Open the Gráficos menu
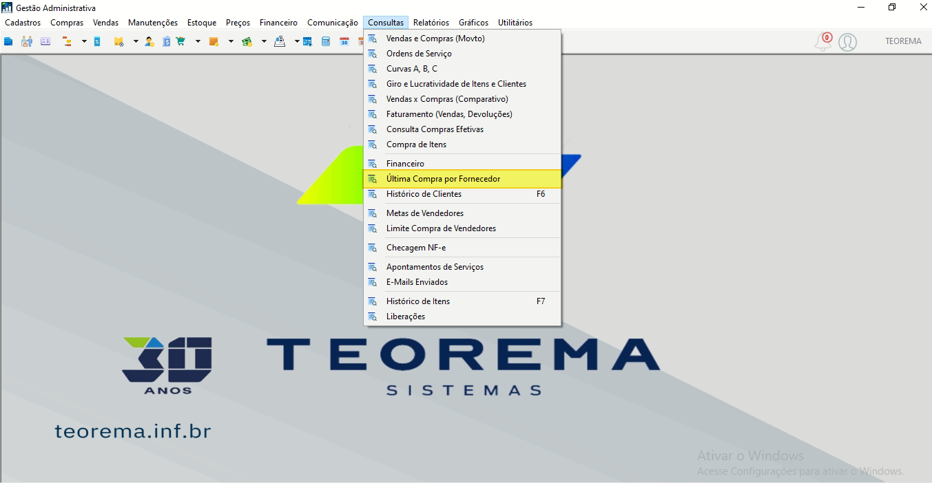 pos(473,23)
